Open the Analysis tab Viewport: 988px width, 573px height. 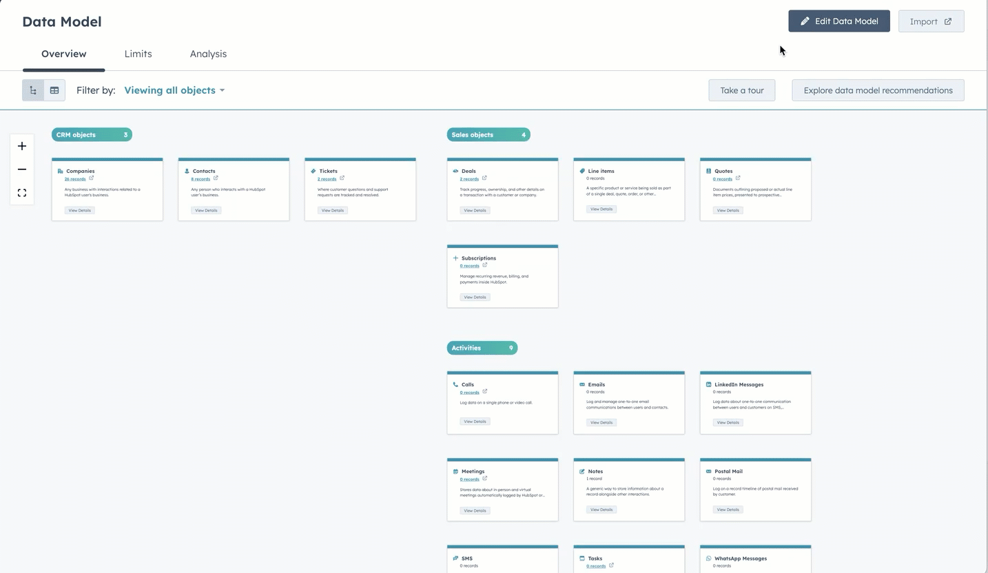pos(208,54)
